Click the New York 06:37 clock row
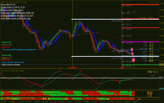164x103 pixels. (x=146, y=49)
